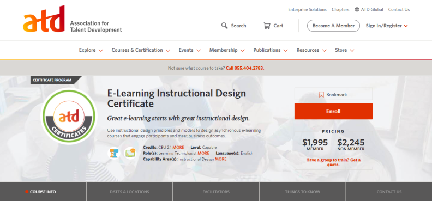
Task: Expand the Courses & Certification chevron
Action: pos(168,51)
